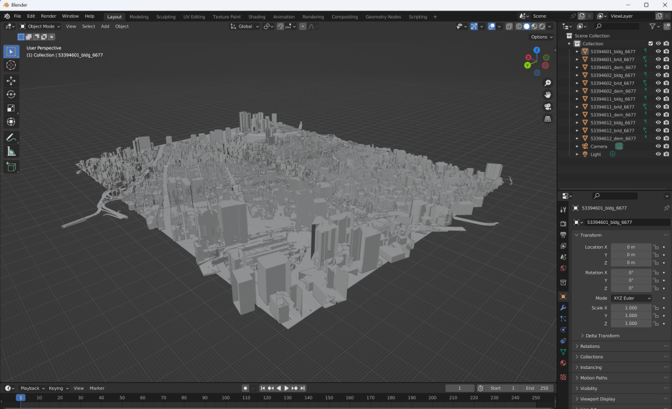Viewport: 672px width, 409px height.
Task: Select the Rotate tool
Action: pos(11,94)
